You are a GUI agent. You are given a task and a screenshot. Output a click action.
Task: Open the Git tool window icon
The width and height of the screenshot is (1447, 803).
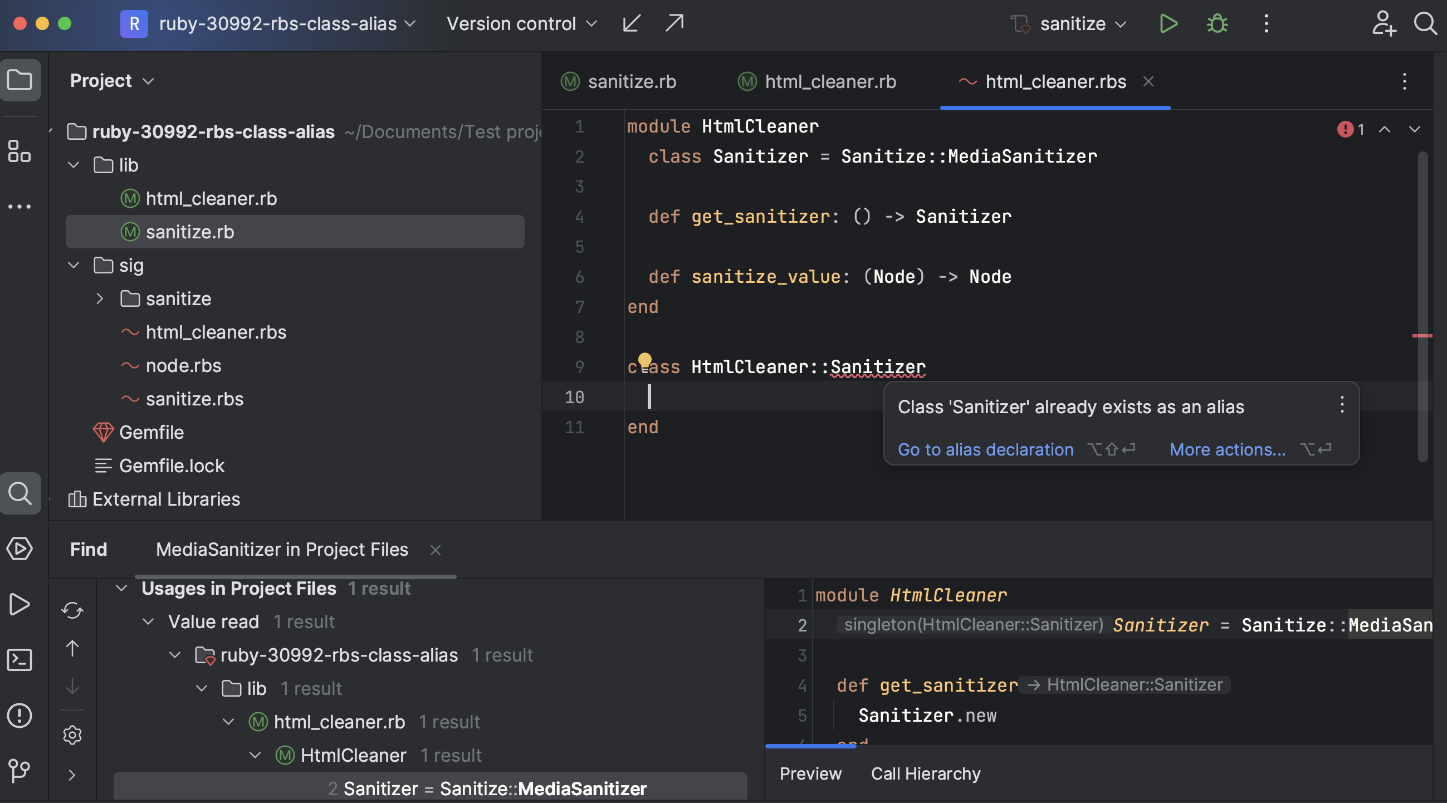pyautogui.click(x=19, y=771)
